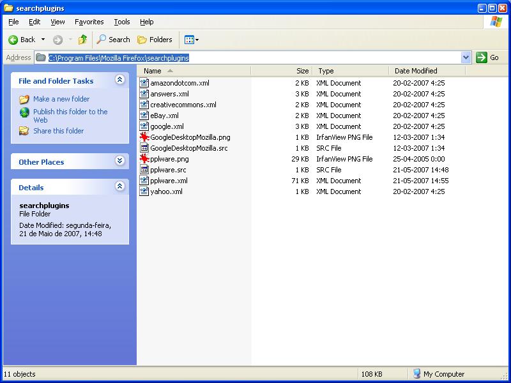
Task: Click the amazondotcom.xml file name
Action: click(x=180, y=83)
